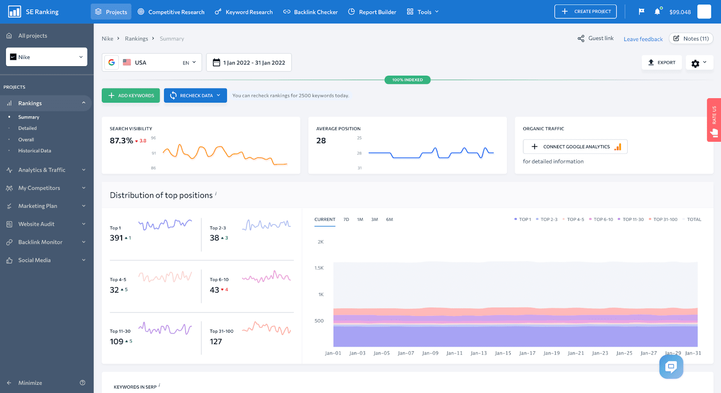
Task: Toggle TOTAL legend series
Action: coord(692,220)
